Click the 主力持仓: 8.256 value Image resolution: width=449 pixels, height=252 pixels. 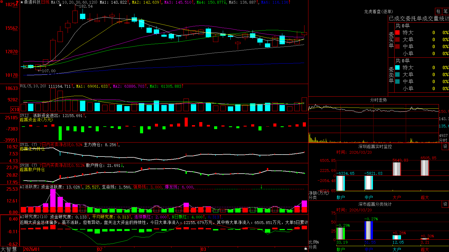coord(100,144)
